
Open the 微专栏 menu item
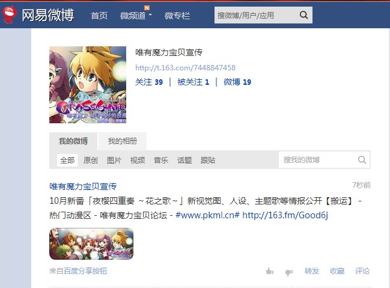click(x=177, y=16)
